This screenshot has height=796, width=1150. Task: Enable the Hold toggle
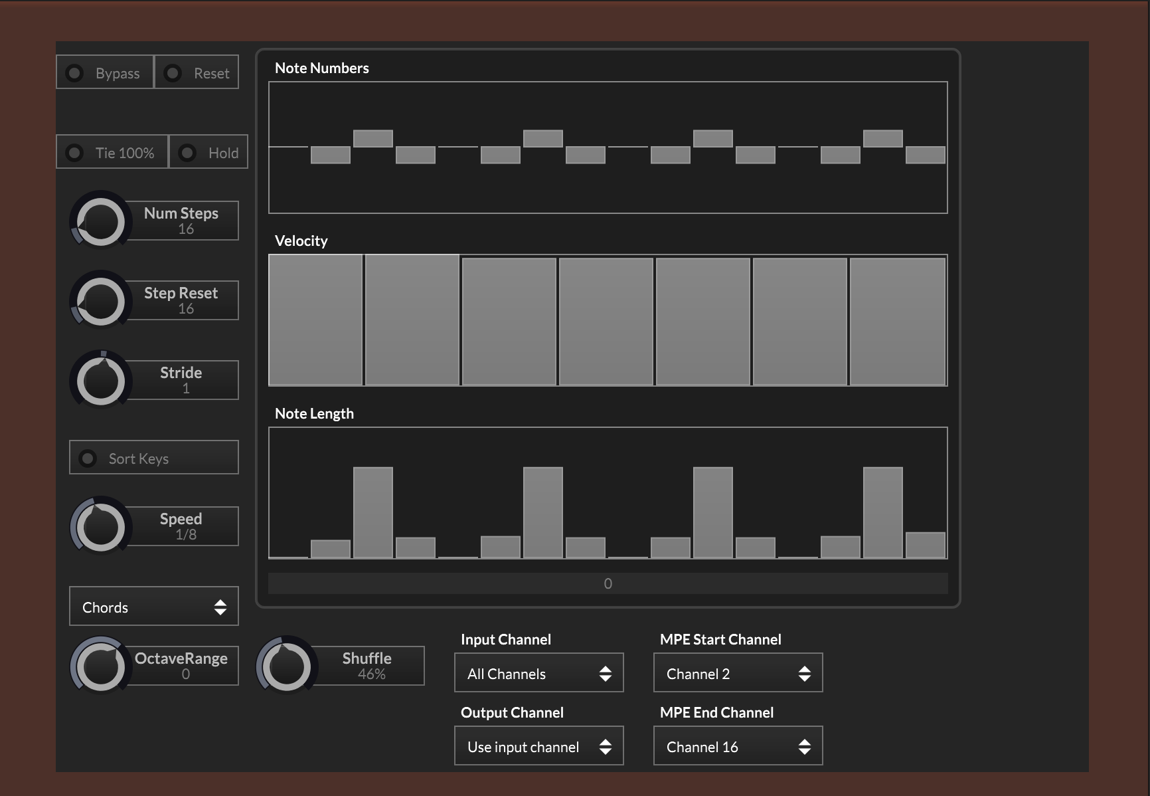click(208, 151)
